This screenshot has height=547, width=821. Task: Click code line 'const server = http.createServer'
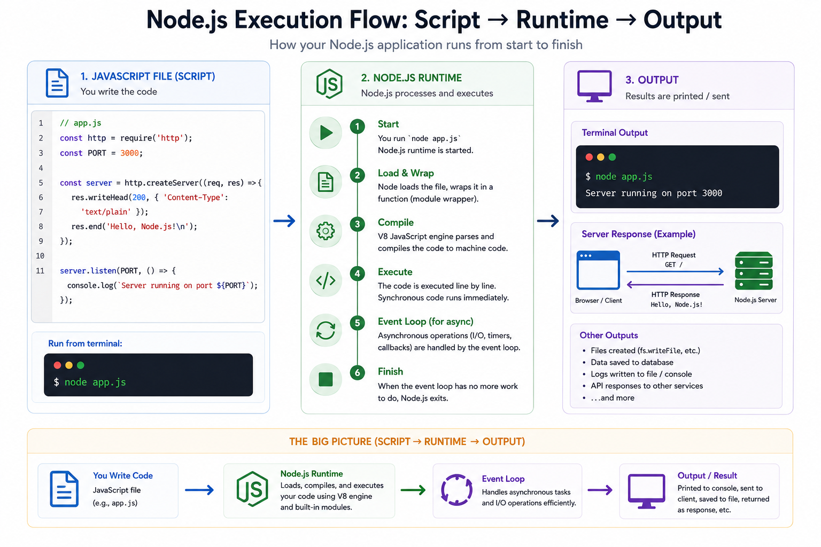(161, 183)
